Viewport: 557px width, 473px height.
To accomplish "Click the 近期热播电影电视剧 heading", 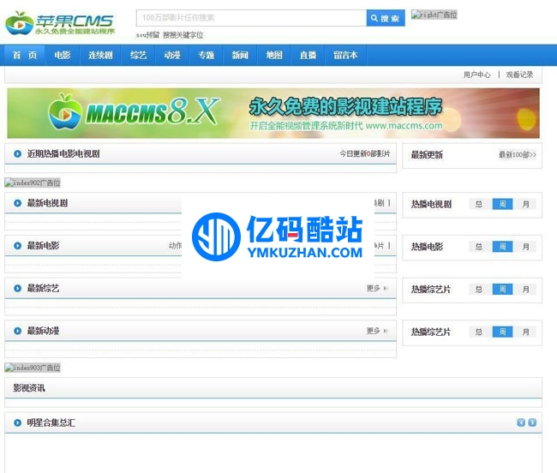I will pos(63,153).
